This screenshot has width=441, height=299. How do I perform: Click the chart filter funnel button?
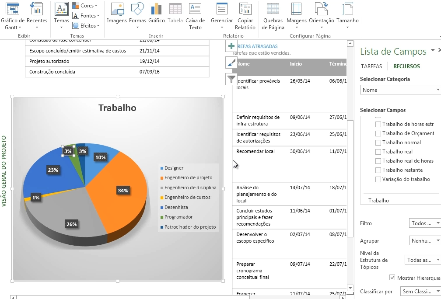tap(231, 79)
